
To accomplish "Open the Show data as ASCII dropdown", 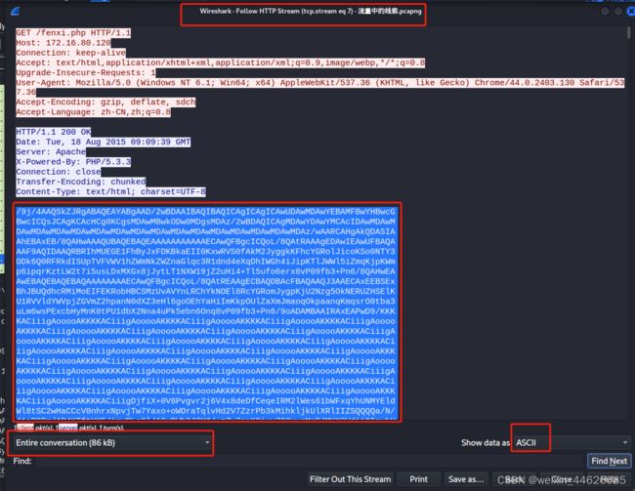I will pyautogui.click(x=571, y=443).
